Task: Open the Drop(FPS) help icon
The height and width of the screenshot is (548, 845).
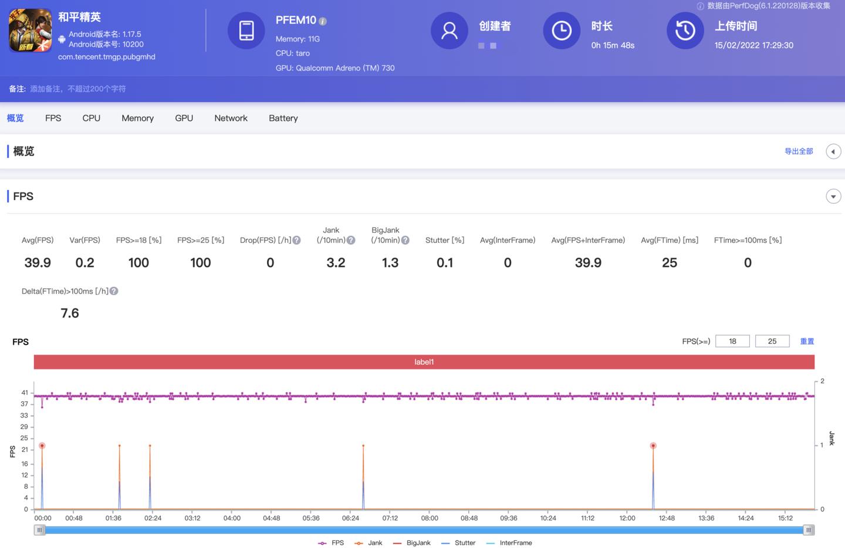Action: click(296, 239)
